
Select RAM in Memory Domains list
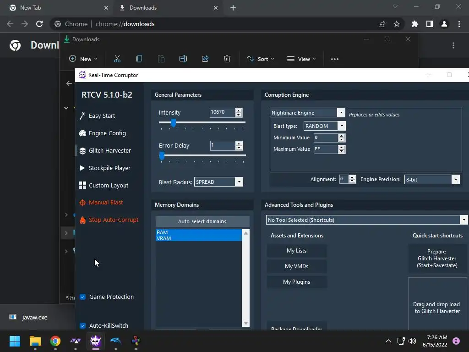(199, 232)
